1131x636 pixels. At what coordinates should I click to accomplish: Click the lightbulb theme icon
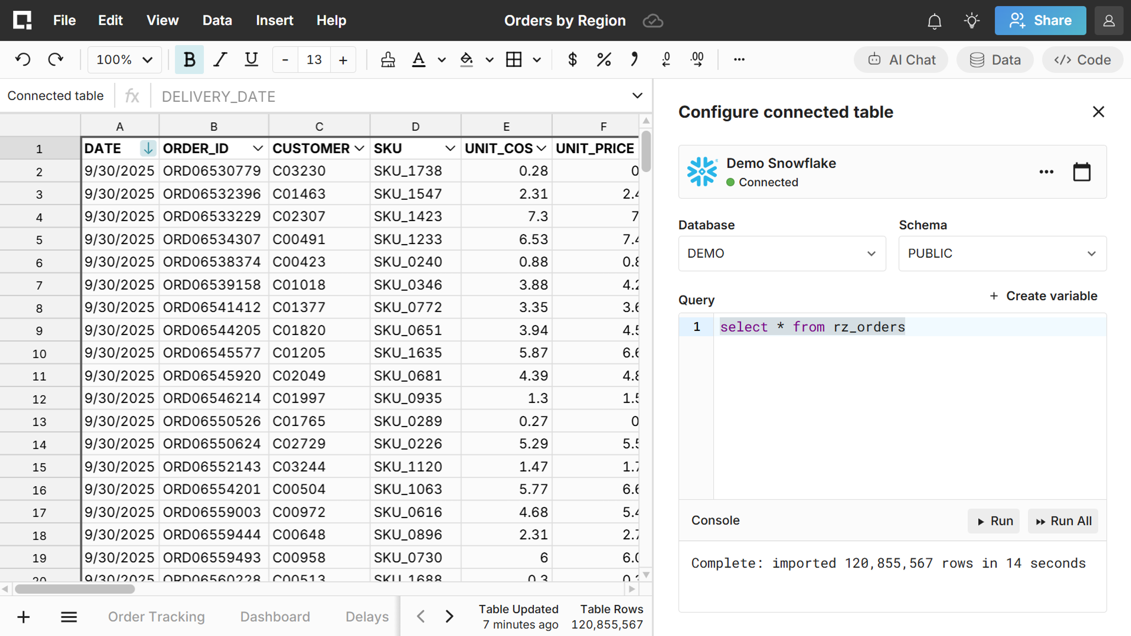pyautogui.click(x=972, y=21)
